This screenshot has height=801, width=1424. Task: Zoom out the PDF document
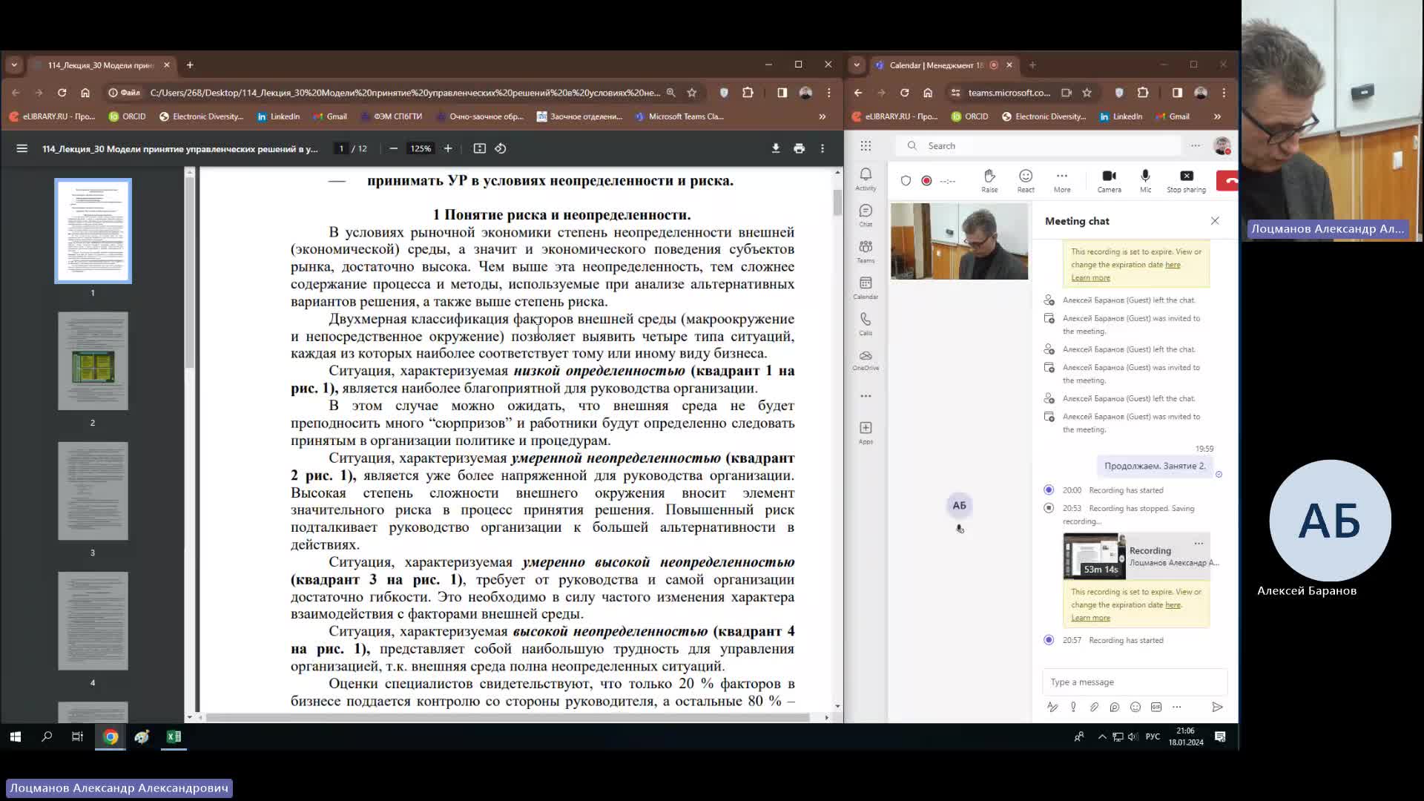click(x=394, y=148)
